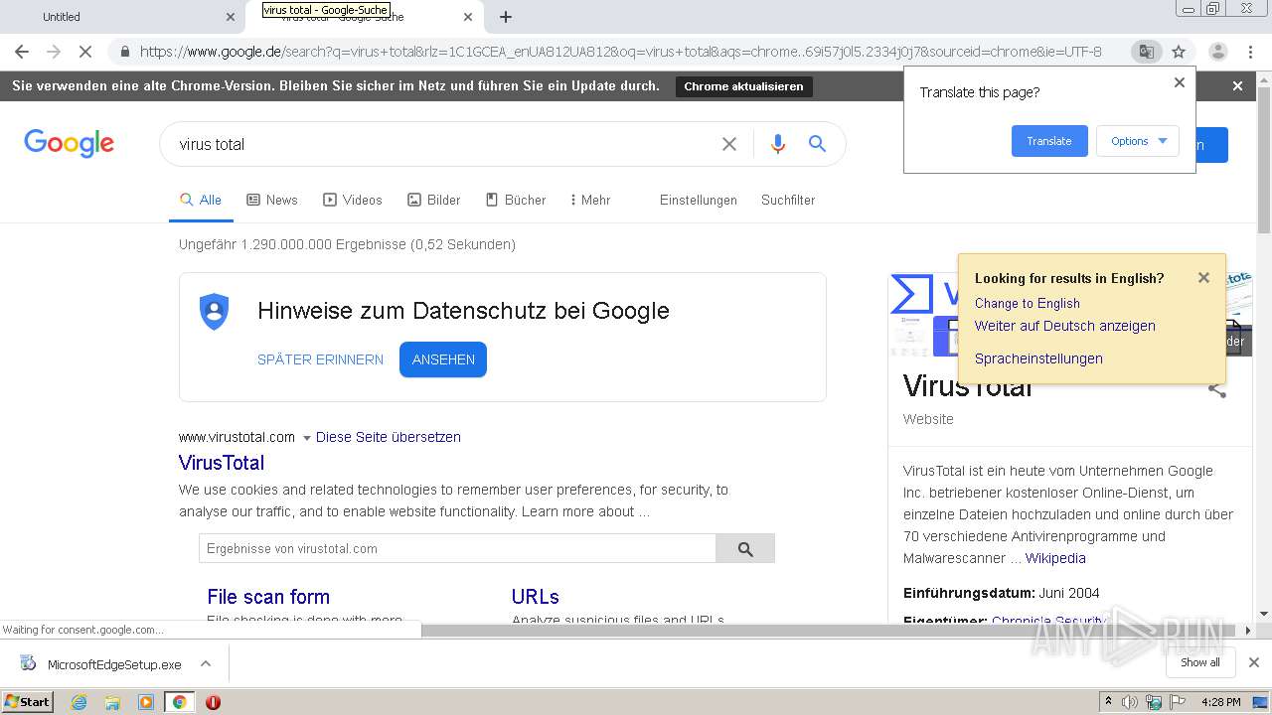Close the virus total search tab
Viewport: 1272px width, 715px height.
point(468,17)
